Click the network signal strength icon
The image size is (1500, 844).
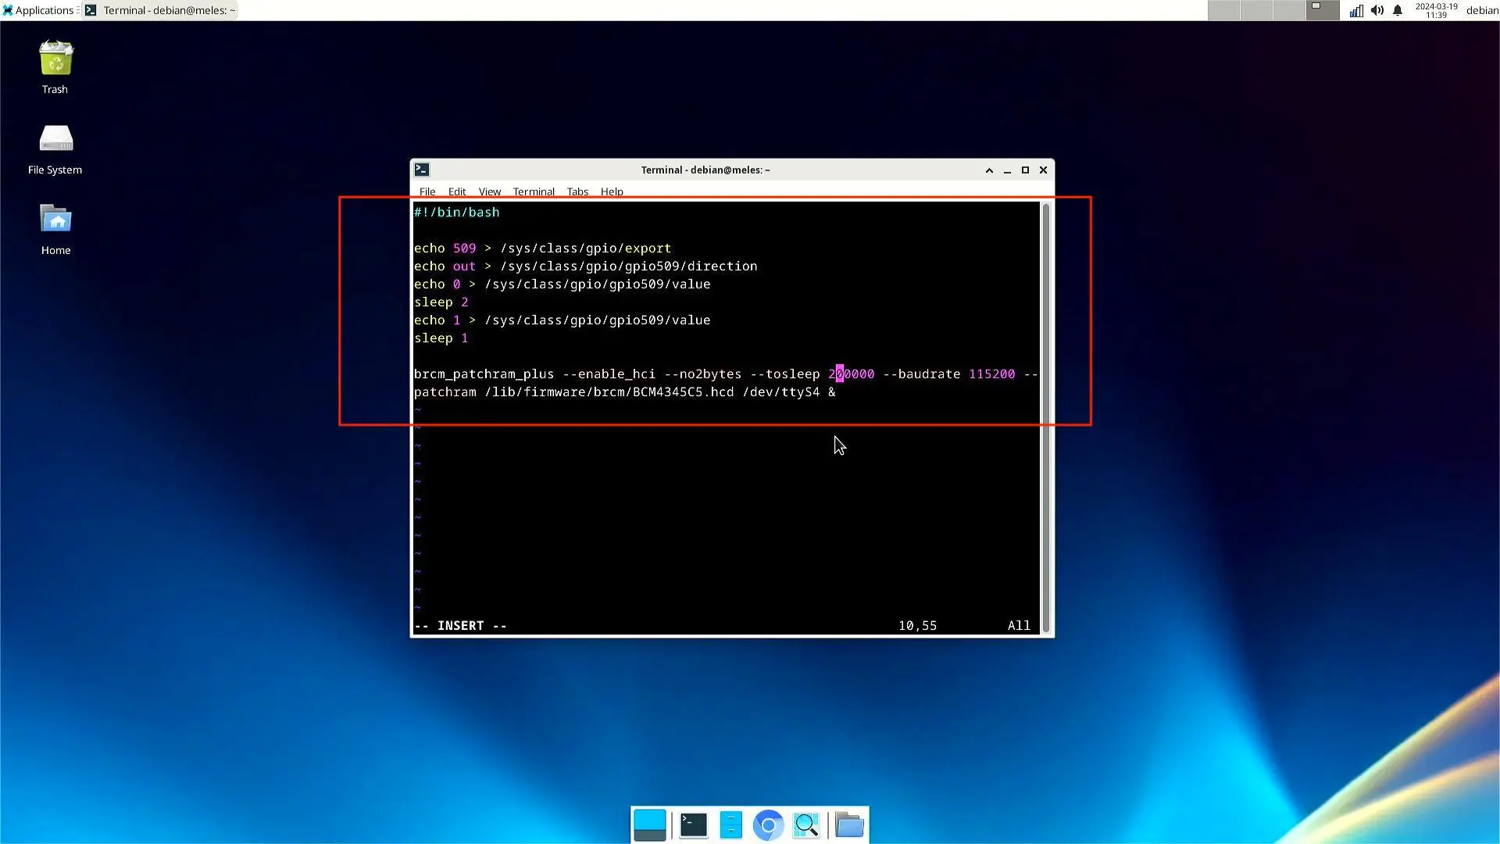(x=1355, y=10)
